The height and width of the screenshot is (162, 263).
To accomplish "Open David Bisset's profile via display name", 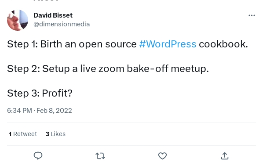I will click(53, 15).
